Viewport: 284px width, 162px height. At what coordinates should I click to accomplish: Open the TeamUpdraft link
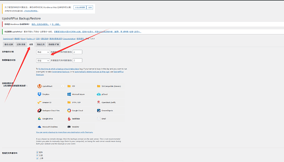click(8, 39)
